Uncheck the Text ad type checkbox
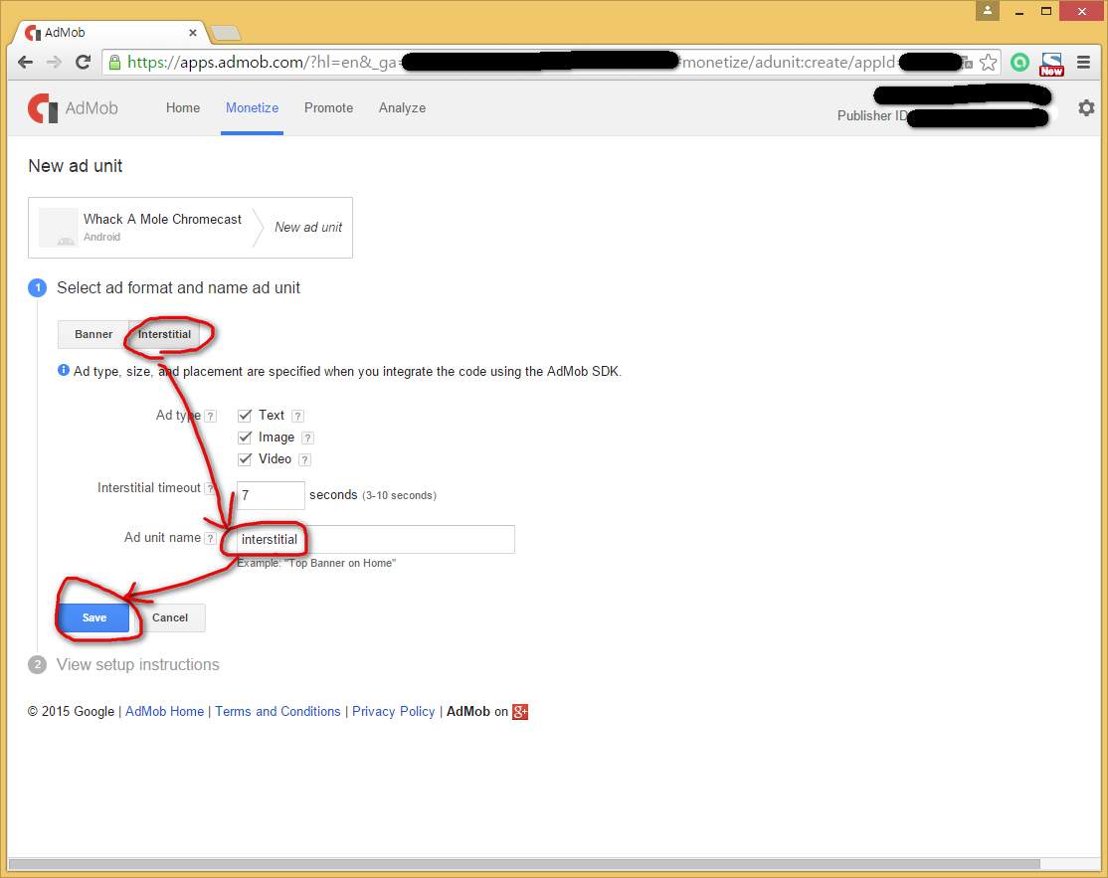Viewport: 1108px width, 878px height. (245, 416)
